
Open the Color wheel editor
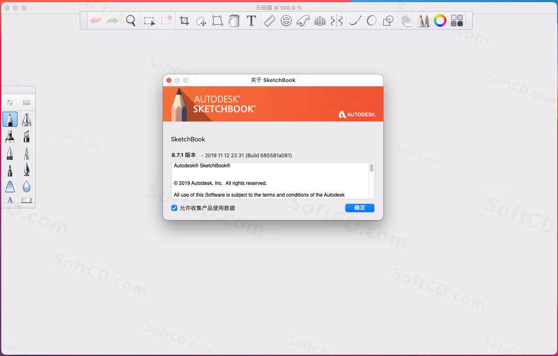[440, 20]
